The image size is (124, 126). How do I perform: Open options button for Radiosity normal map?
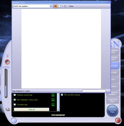[53, 95]
